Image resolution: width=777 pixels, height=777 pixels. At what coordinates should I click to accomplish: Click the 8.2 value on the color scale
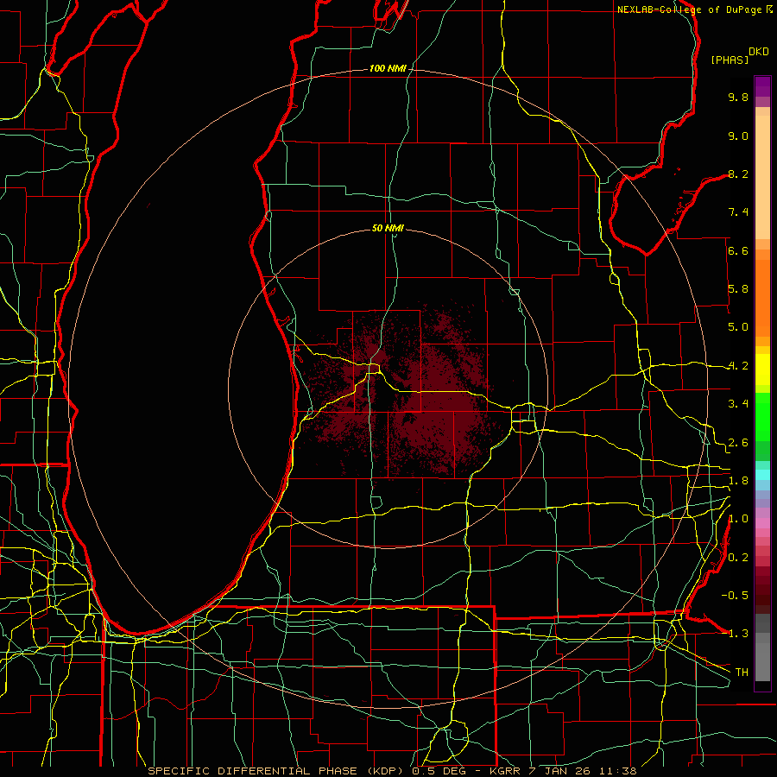738,174
